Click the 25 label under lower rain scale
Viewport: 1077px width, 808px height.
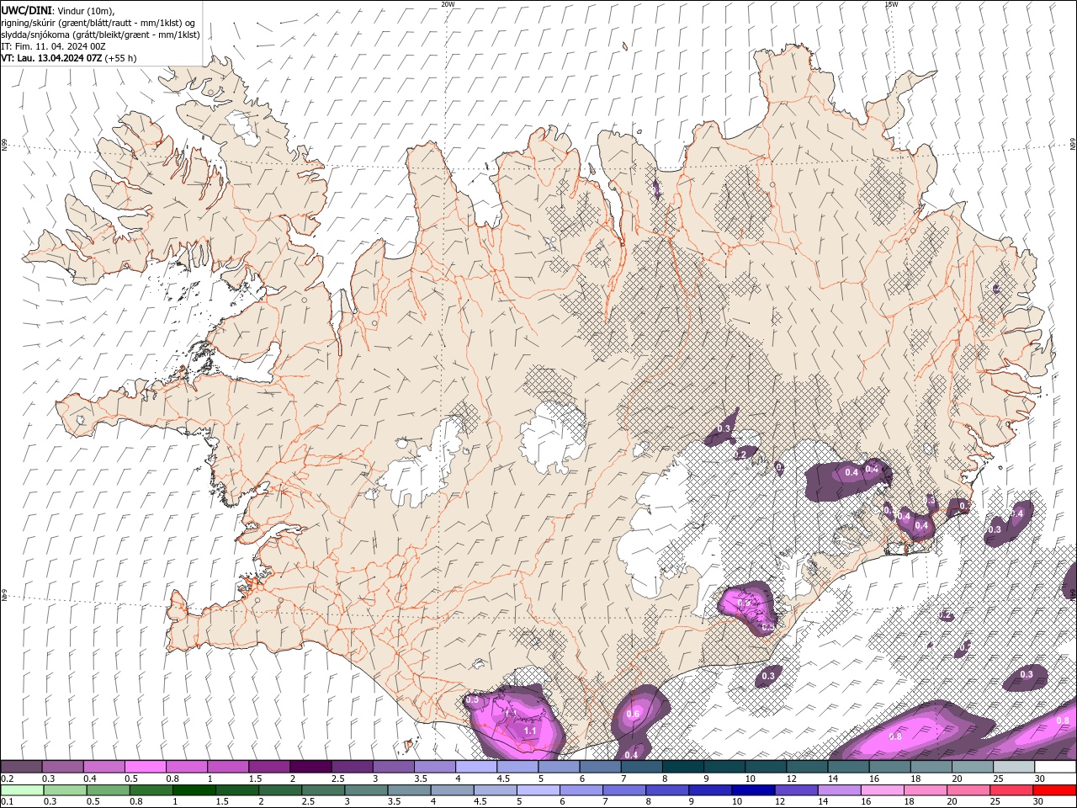click(x=995, y=802)
